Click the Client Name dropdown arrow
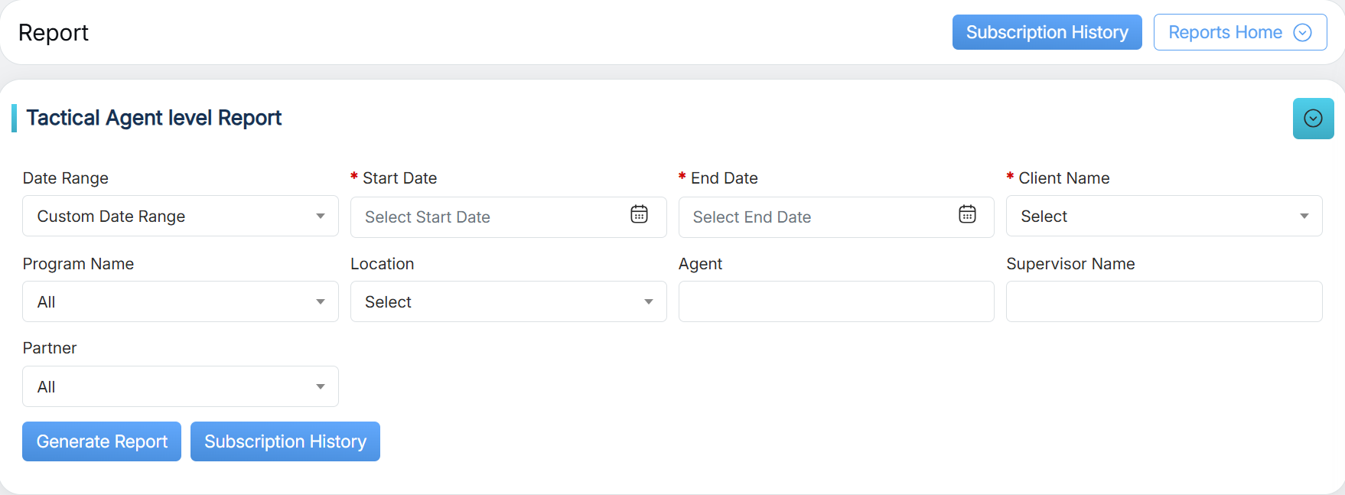 [1304, 217]
